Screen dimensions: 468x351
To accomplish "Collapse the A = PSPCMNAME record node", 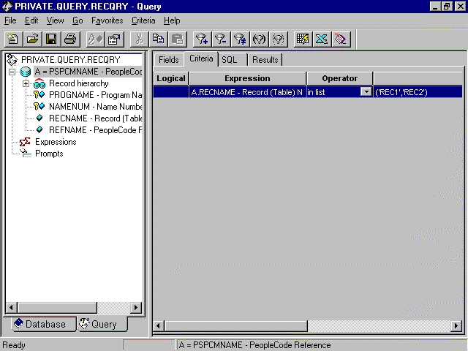I will (12, 72).
